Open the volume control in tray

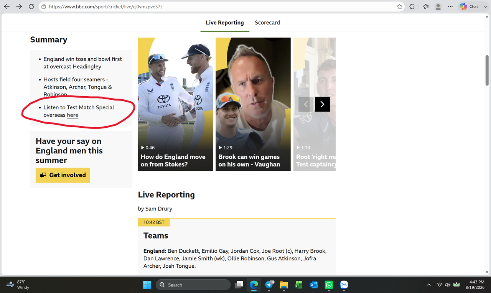coord(447,285)
